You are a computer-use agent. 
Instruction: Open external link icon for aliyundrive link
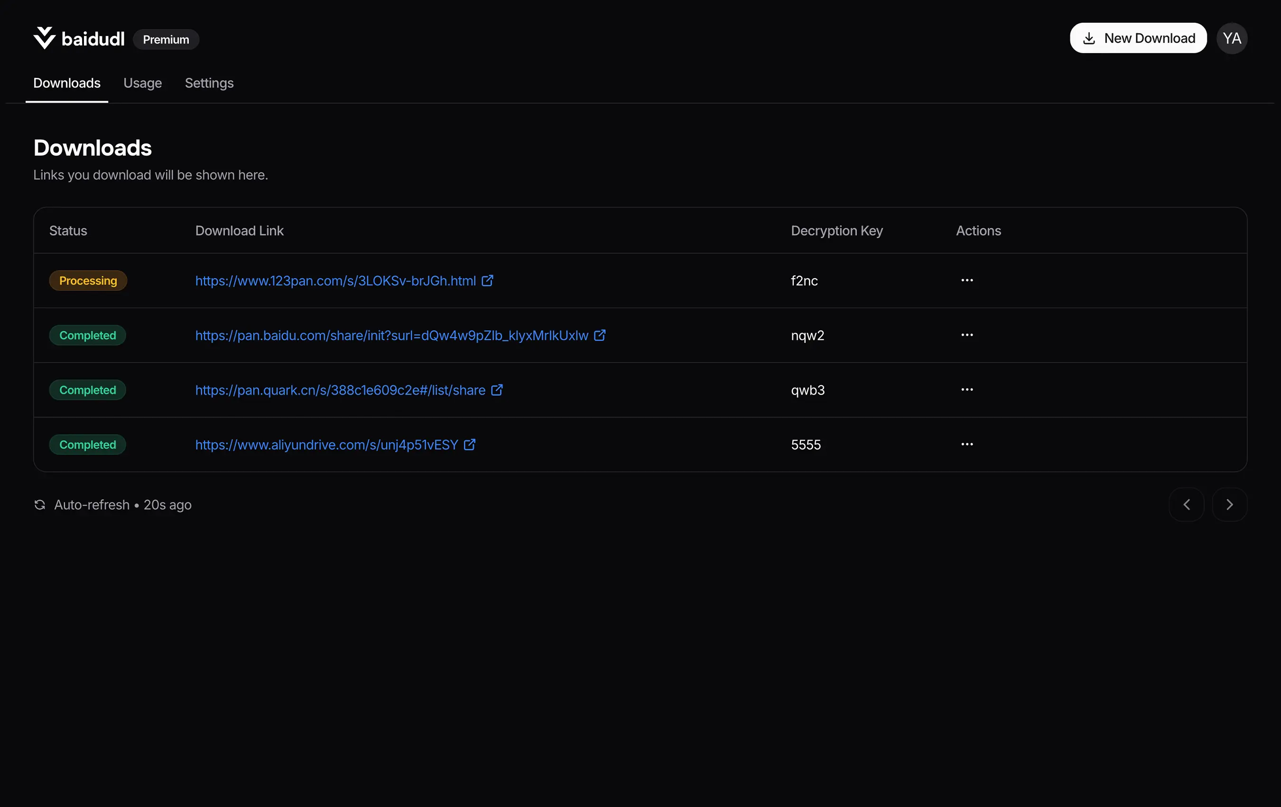469,444
